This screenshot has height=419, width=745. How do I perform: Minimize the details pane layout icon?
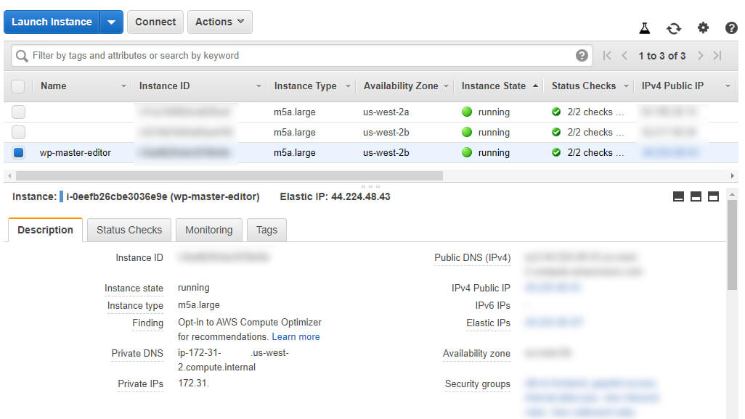point(677,196)
